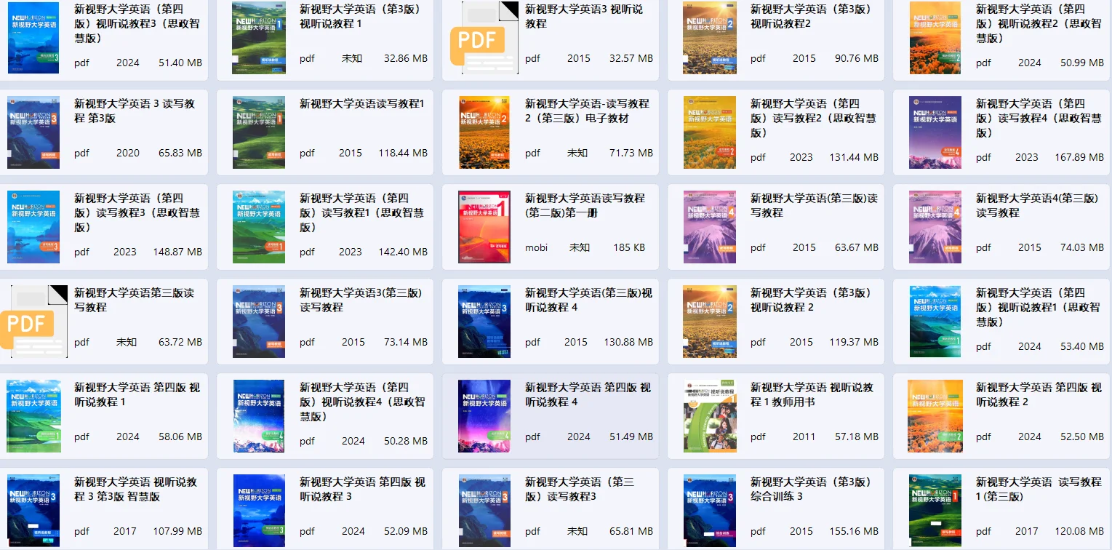Open title 新视野大学英语（第四版）视听说教程3（思政智慧版）
The width and height of the screenshot is (1112, 550).
tap(137, 23)
